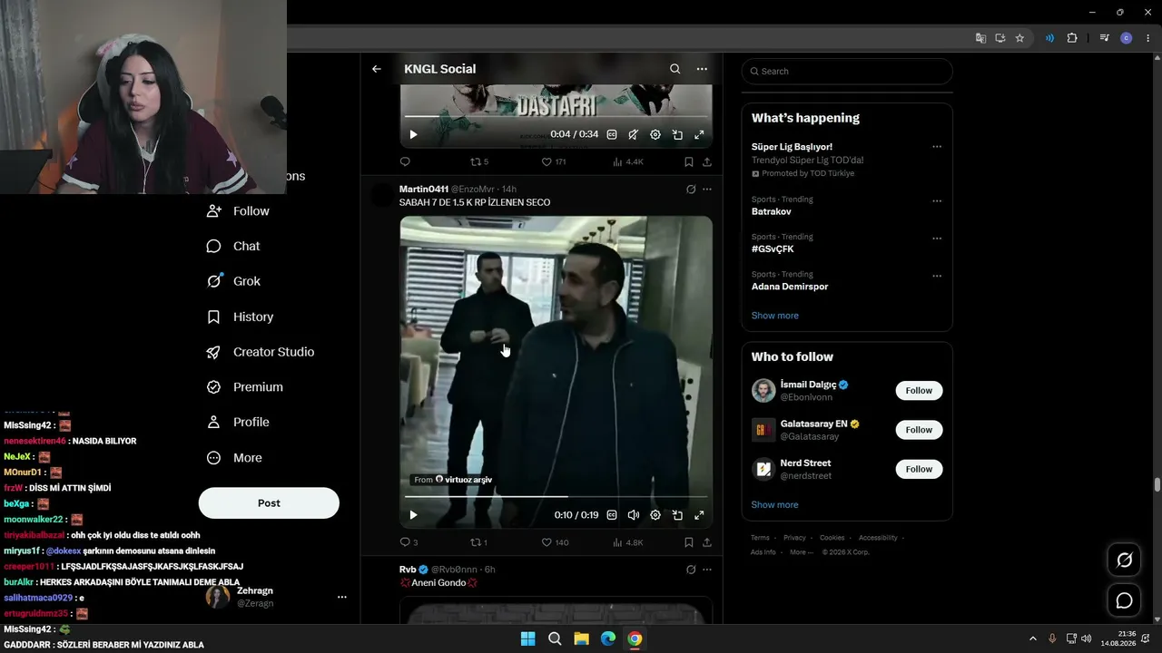Image resolution: width=1162 pixels, height=653 pixels.
Task: Enter fullscreen on the virtuoz arşiv video
Action: coord(699,515)
